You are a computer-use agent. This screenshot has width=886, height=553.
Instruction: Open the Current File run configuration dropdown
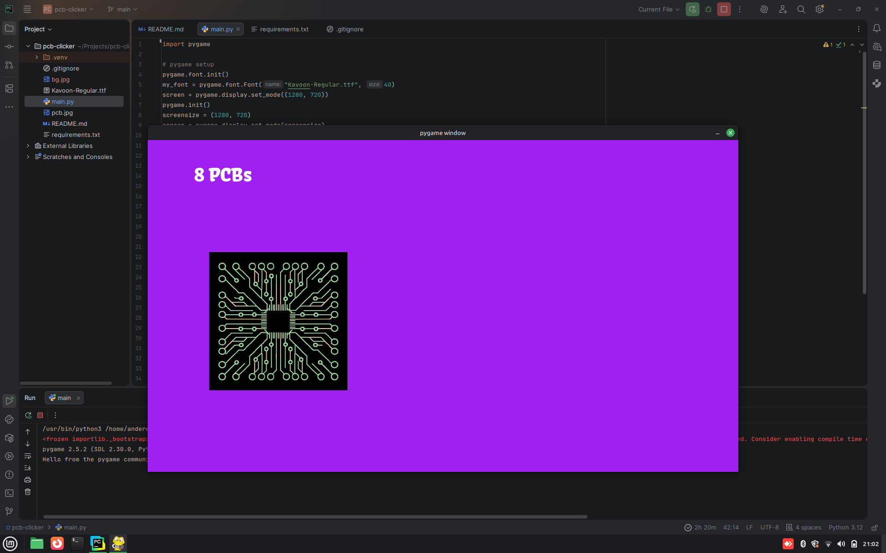pyautogui.click(x=659, y=9)
